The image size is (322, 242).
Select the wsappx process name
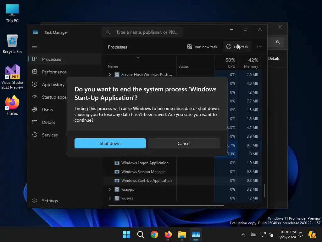[127, 189]
